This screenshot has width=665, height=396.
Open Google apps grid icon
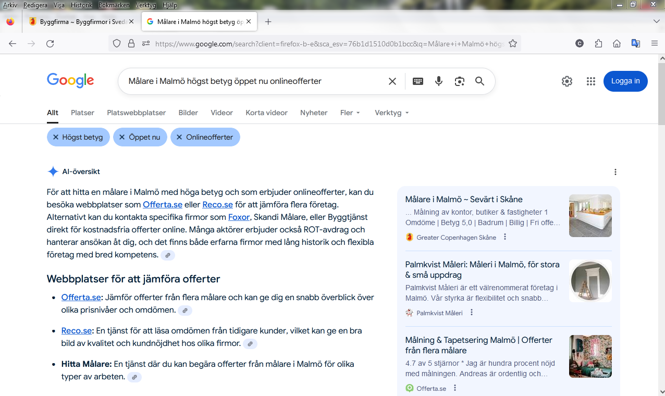[590, 81]
